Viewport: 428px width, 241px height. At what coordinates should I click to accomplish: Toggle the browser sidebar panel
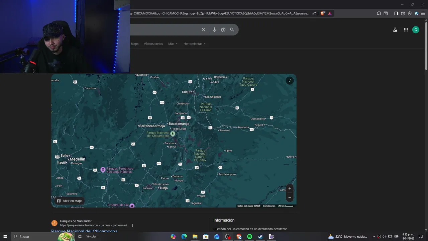pyautogui.click(x=396, y=13)
